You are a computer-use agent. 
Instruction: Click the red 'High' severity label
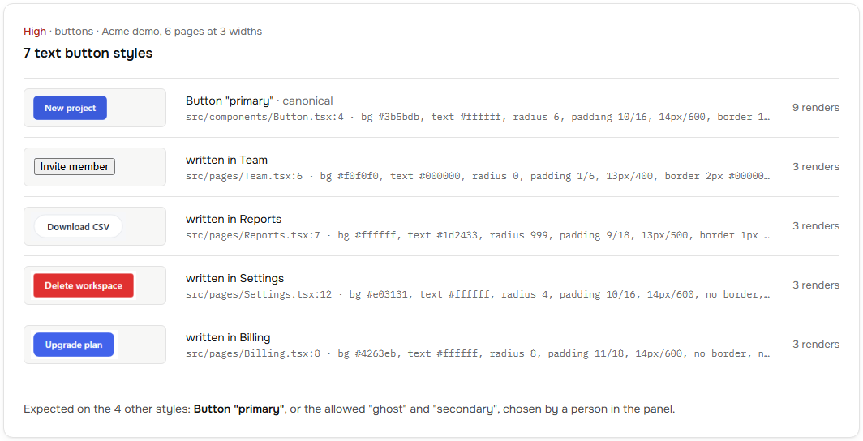click(x=35, y=32)
